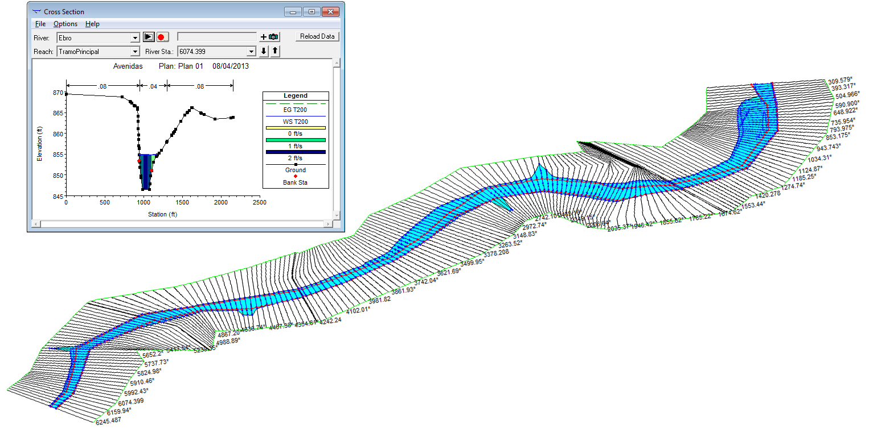
Task: Expand the River dropdown showing Ebro
Action: [x=135, y=38]
